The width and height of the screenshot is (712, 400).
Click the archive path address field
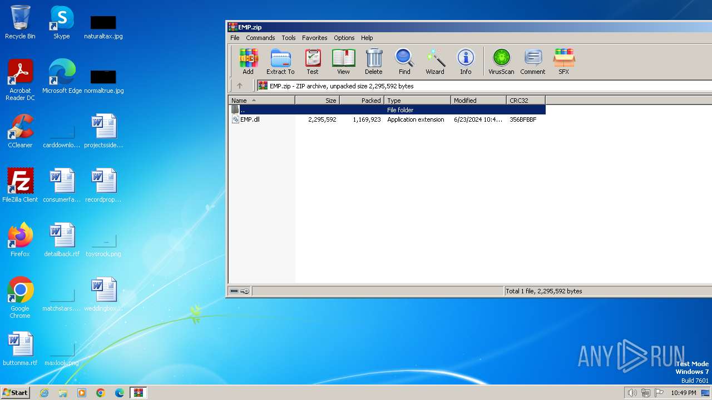(484, 86)
